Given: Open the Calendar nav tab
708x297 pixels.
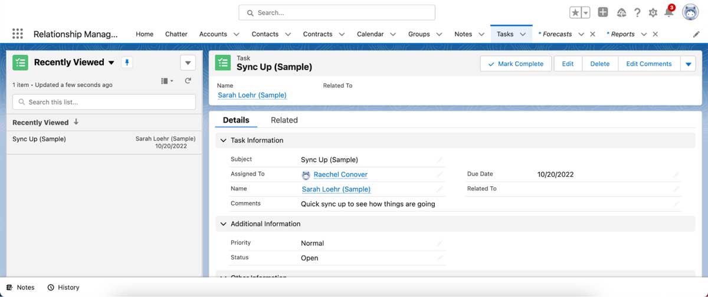Looking at the screenshot, I should 371,34.
